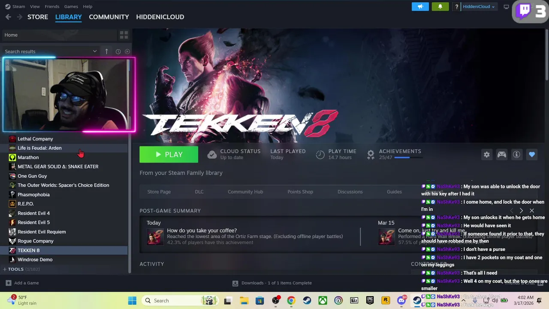This screenshot has width=549, height=309.
Task: Open Rockstar Games Launcher in taskbar
Action: [386, 300]
